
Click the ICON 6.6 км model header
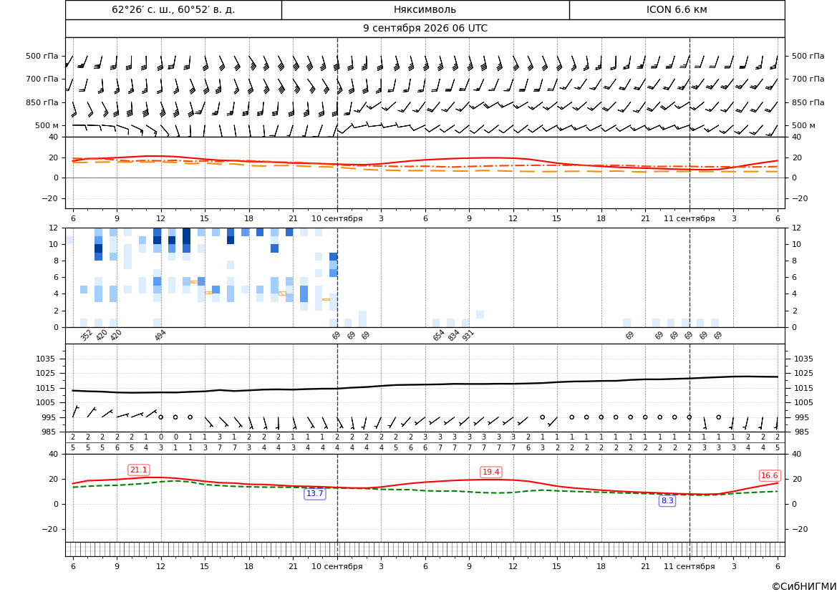pyautogui.click(x=677, y=9)
